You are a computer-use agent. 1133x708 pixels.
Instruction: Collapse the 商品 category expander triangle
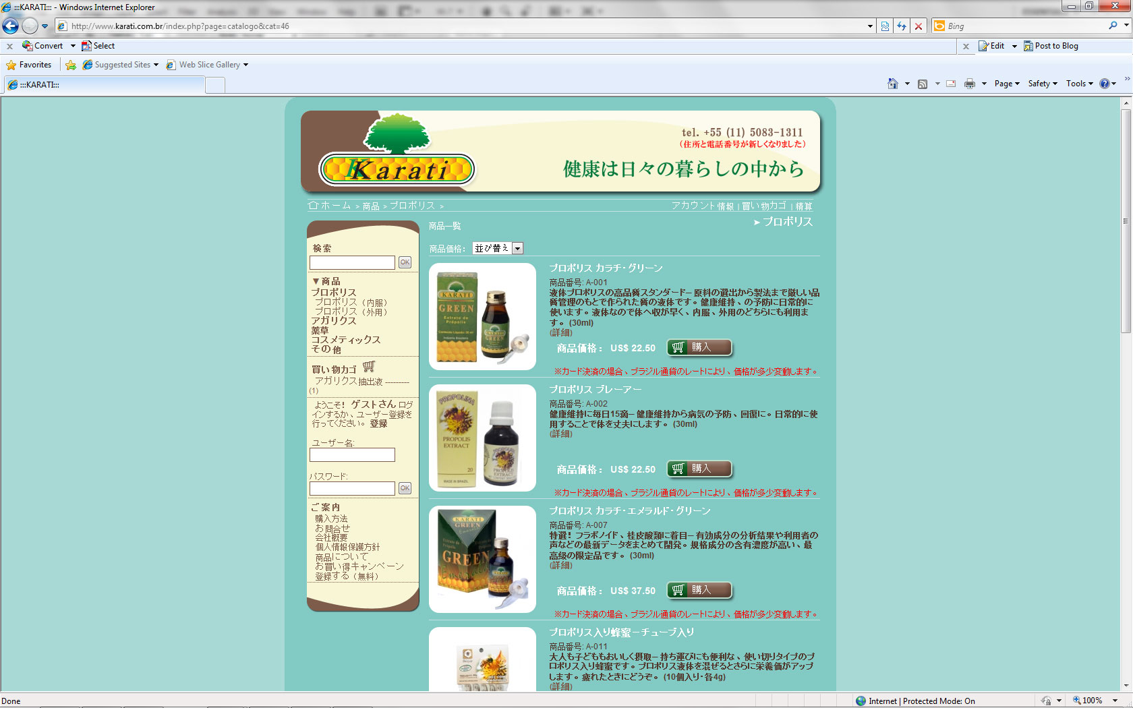pyautogui.click(x=316, y=281)
